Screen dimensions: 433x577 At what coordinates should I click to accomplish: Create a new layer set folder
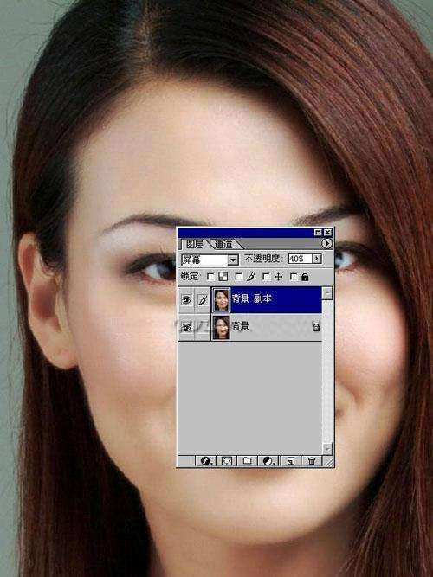click(248, 461)
